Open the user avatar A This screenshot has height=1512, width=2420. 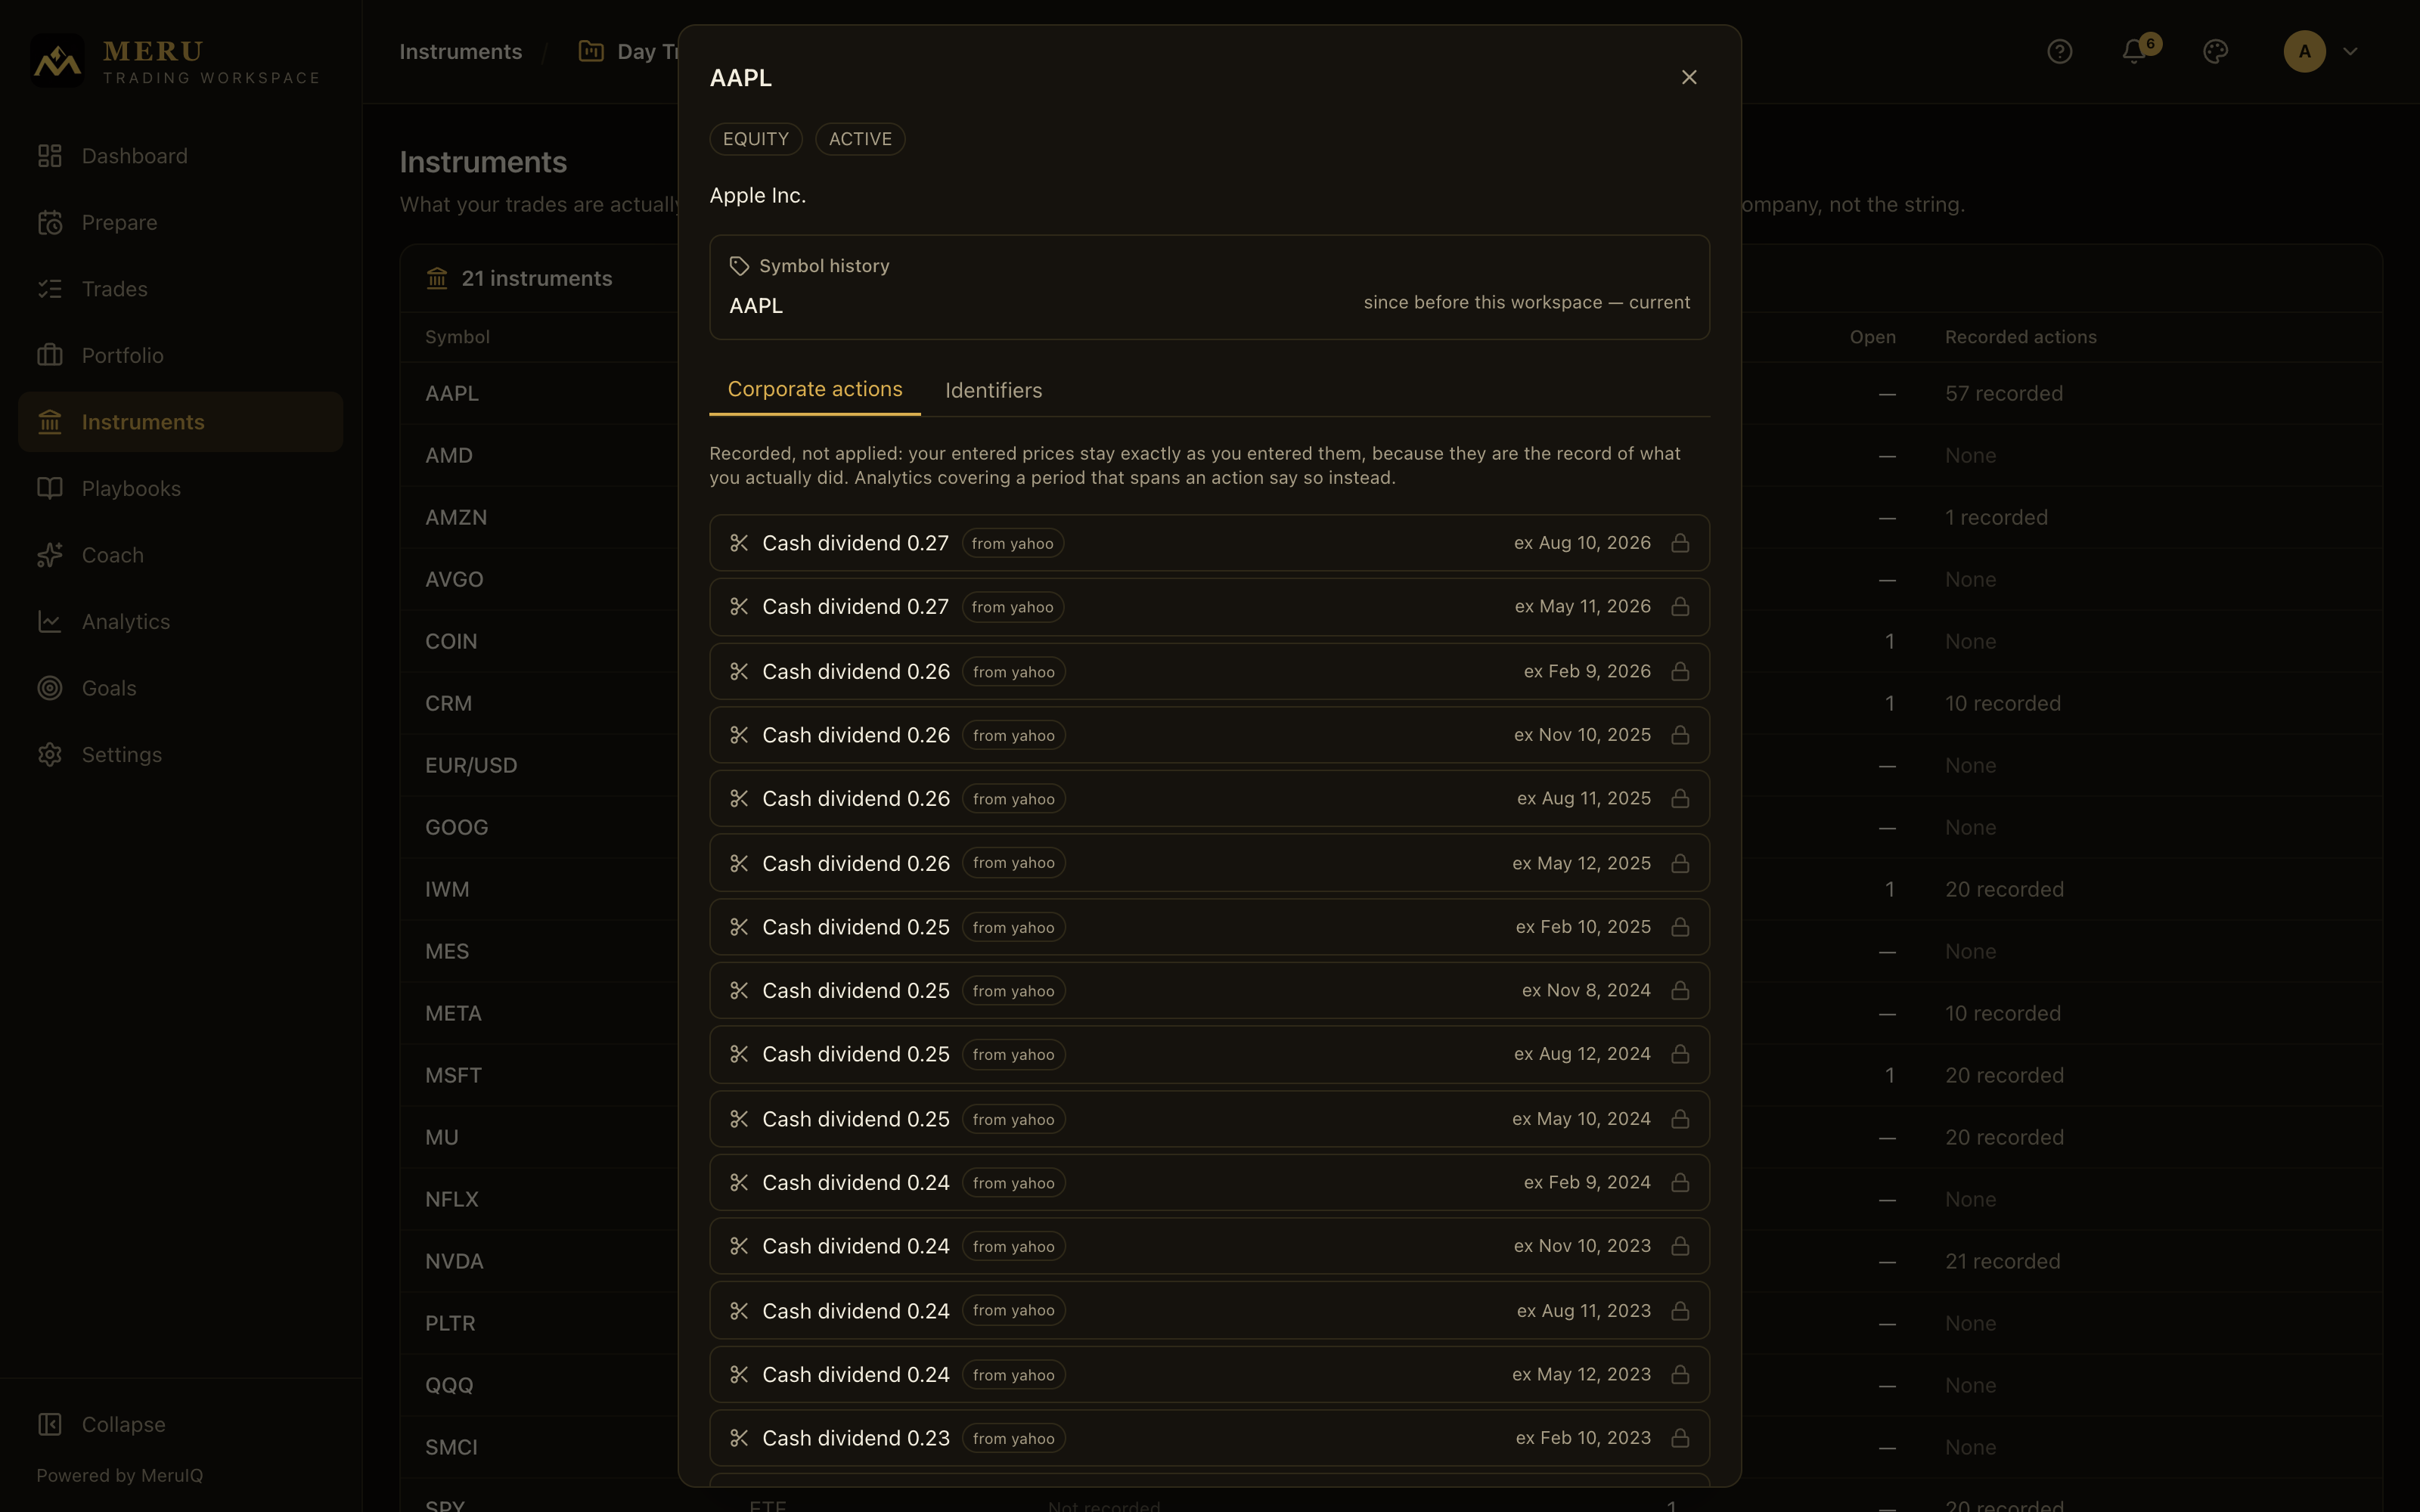[2304, 51]
